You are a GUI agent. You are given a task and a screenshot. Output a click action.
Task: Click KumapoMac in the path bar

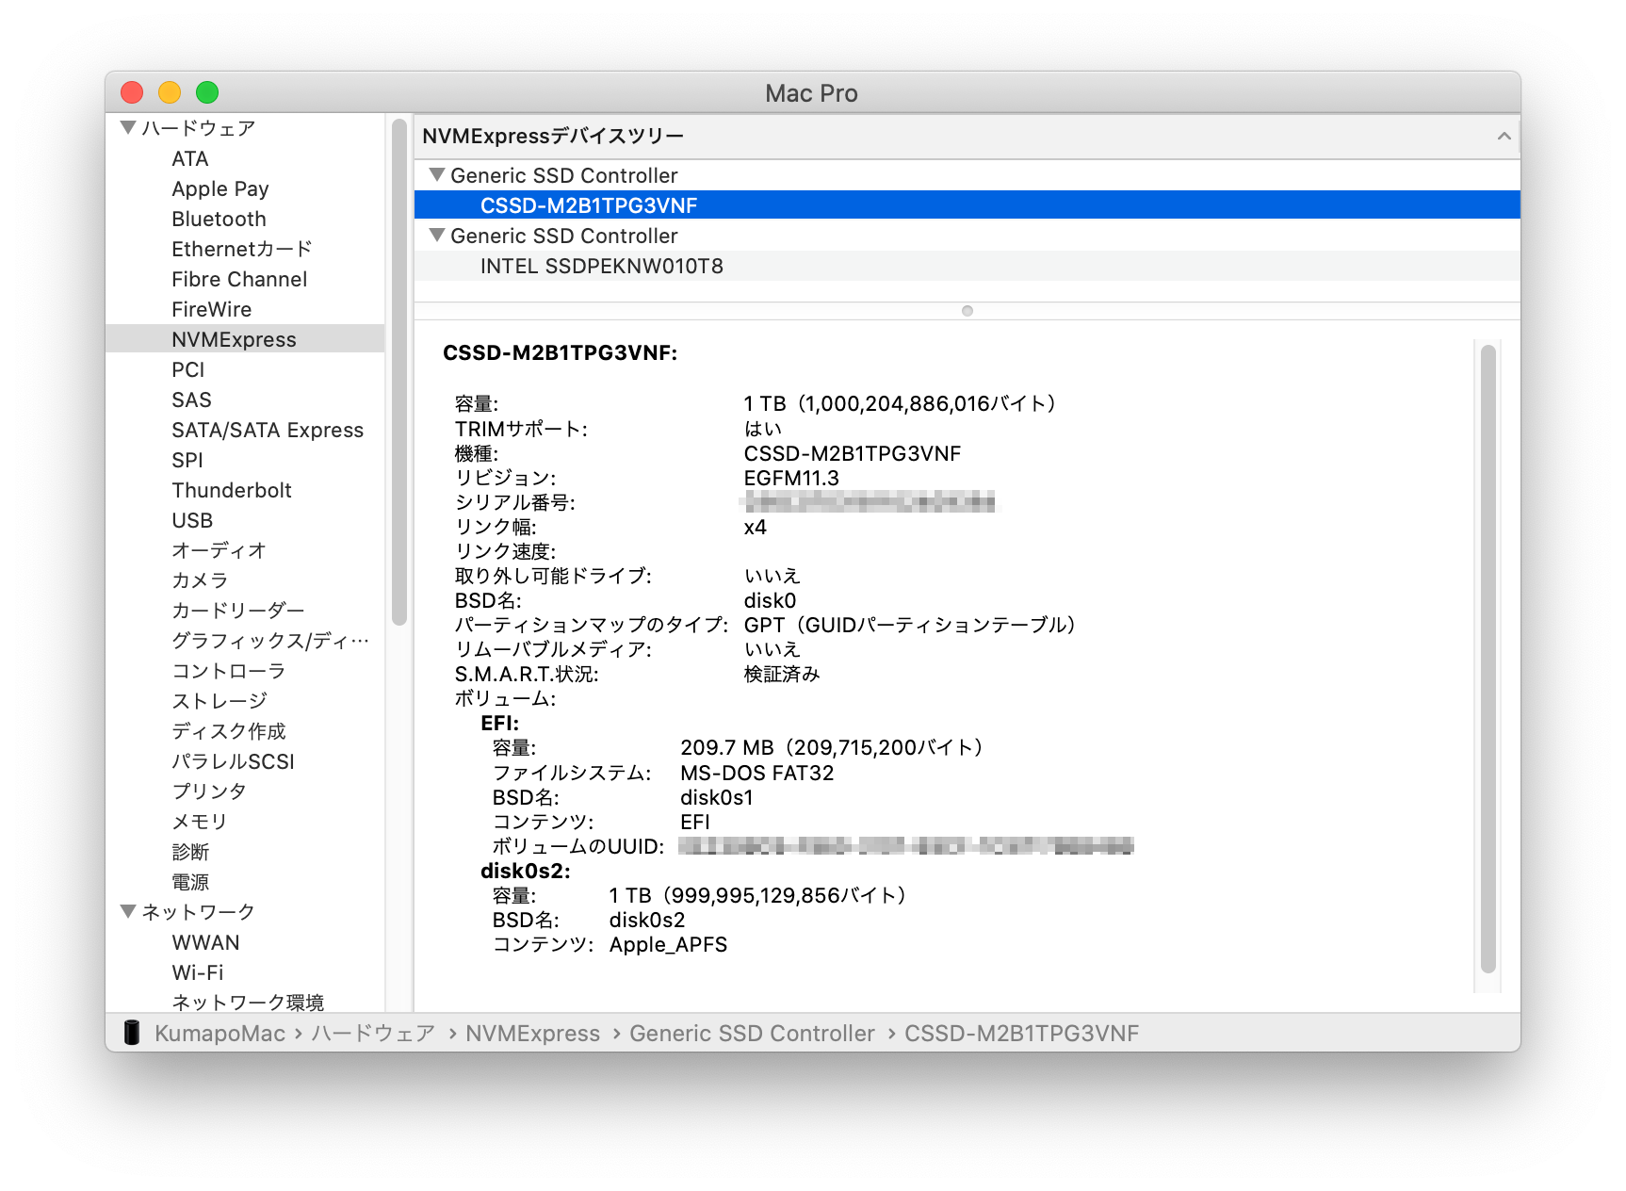coord(220,1034)
